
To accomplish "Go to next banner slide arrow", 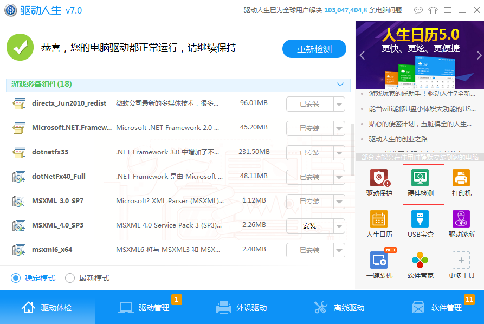I will (479, 55).
